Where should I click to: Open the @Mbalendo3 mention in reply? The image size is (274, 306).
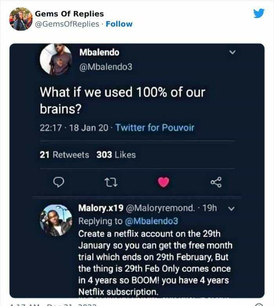(x=151, y=221)
